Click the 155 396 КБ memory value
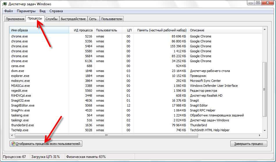276x162 pixels. [178, 46]
